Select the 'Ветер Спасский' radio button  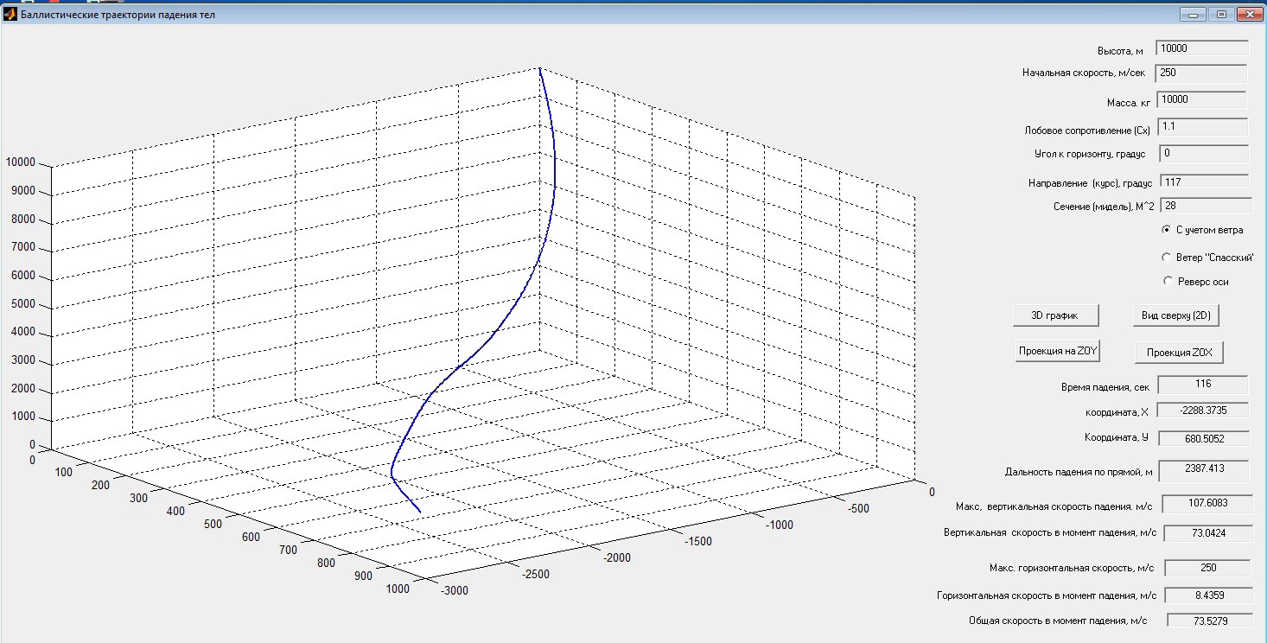pyautogui.click(x=1168, y=258)
